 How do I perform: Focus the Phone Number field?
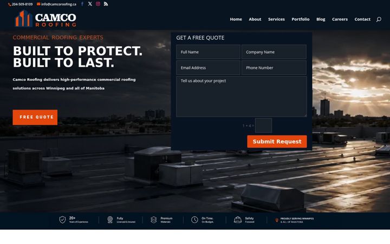[x=274, y=67]
